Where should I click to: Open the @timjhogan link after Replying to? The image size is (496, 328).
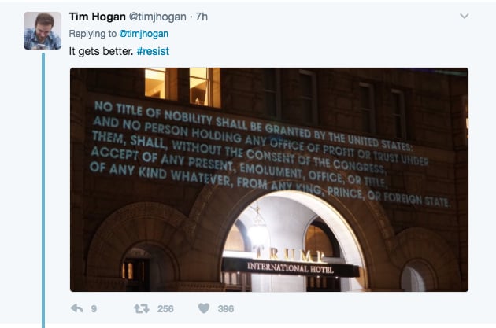[143, 34]
